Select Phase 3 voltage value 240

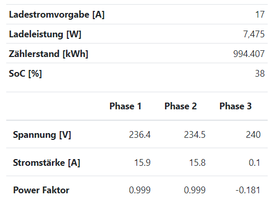tap(253, 135)
